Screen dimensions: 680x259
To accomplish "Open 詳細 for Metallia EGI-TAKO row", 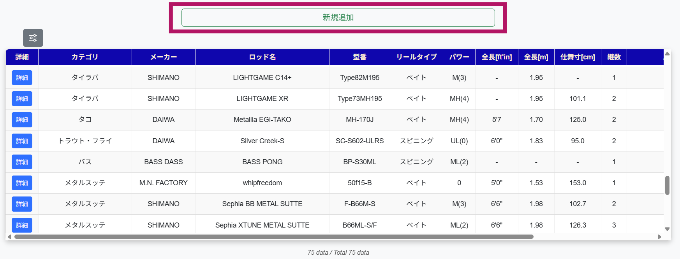I will pos(22,120).
